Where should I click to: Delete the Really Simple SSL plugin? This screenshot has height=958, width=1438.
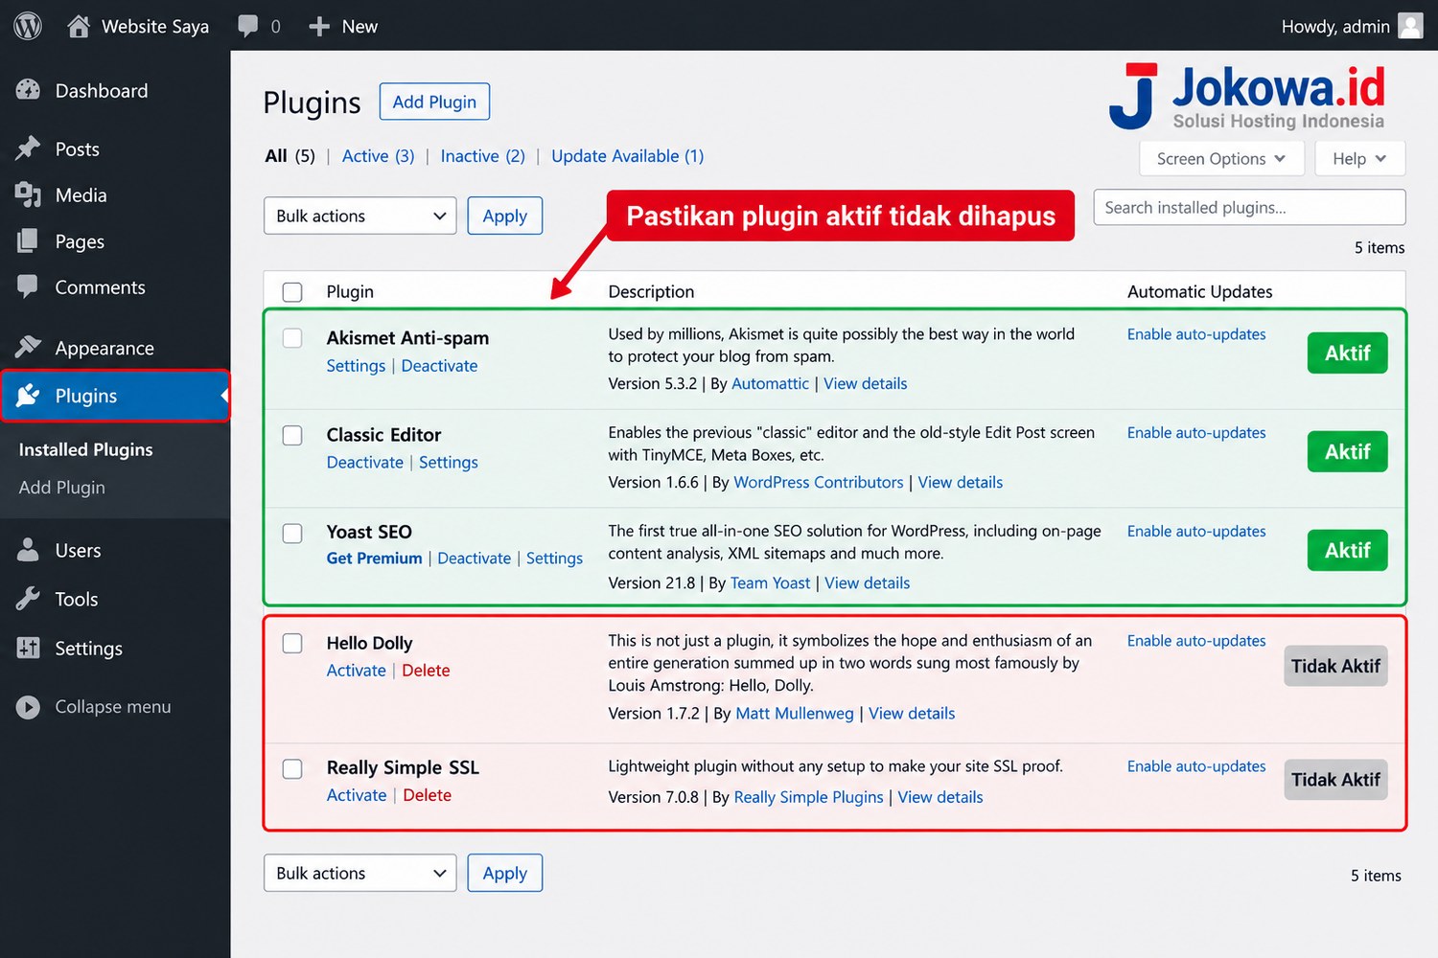pos(428,795)
